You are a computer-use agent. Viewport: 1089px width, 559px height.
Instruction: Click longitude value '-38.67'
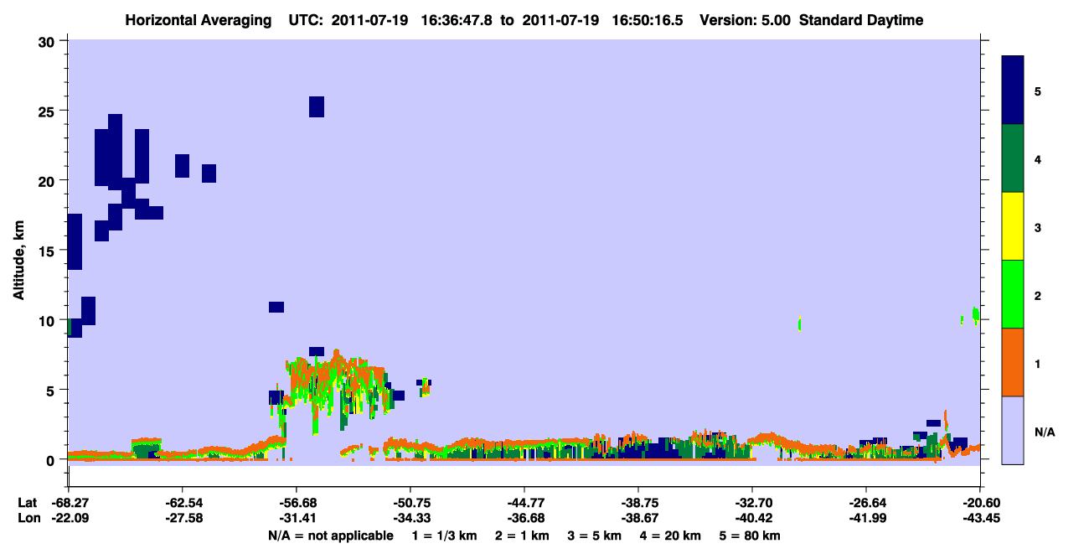pos(638,519)
